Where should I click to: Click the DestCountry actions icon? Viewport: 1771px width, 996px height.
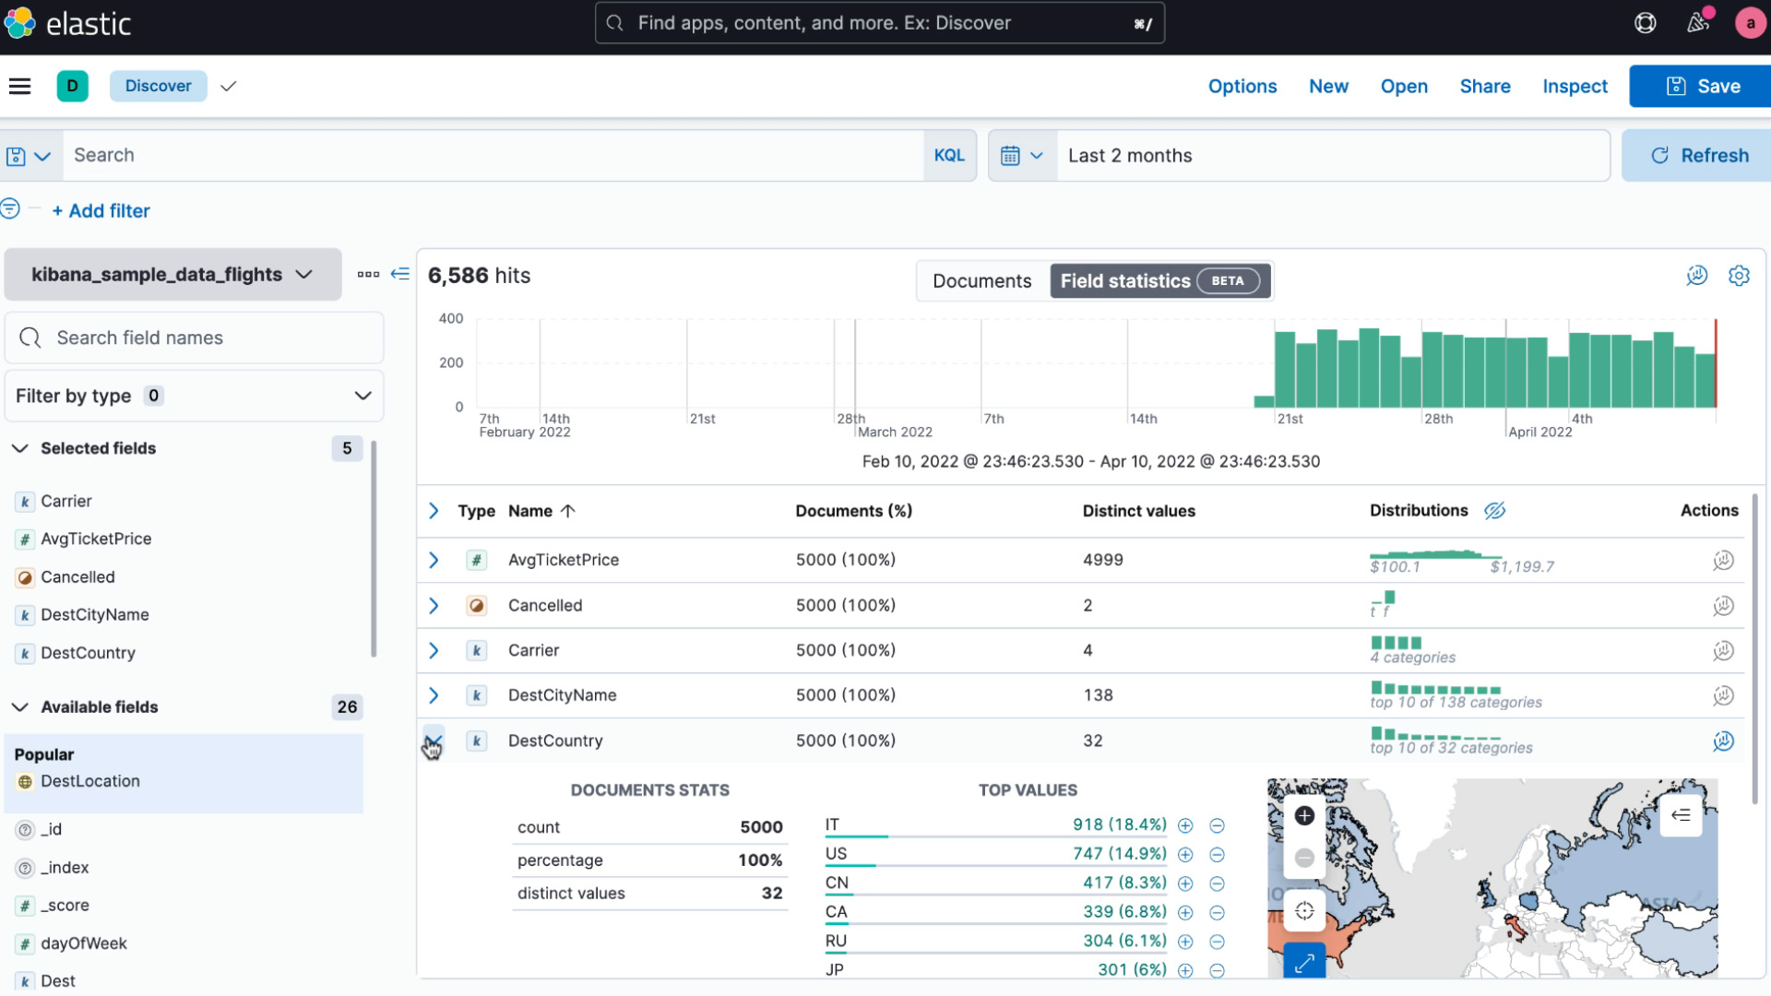[x=1724, y=741]
